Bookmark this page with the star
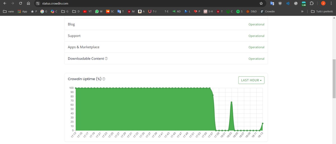The height and width of the screenshot is (144, 336). click(x=261, y=4)
